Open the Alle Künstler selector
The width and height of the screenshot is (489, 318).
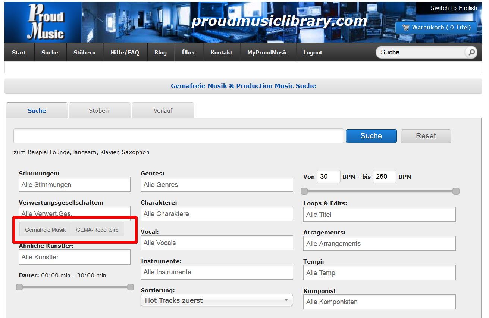pyautogui.click(x=75, y=257)
